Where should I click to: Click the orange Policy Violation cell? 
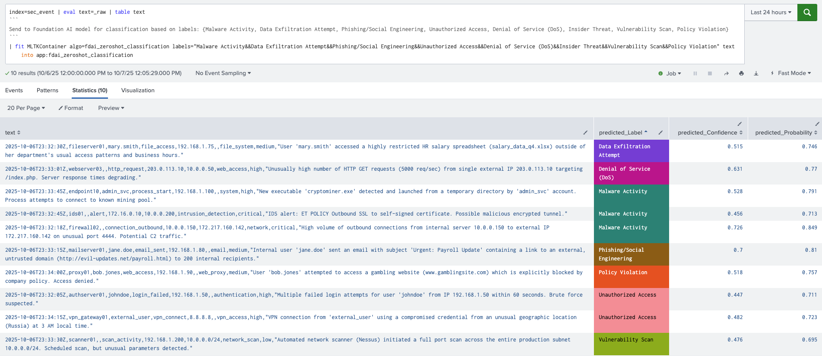click(x=631, y=276)
